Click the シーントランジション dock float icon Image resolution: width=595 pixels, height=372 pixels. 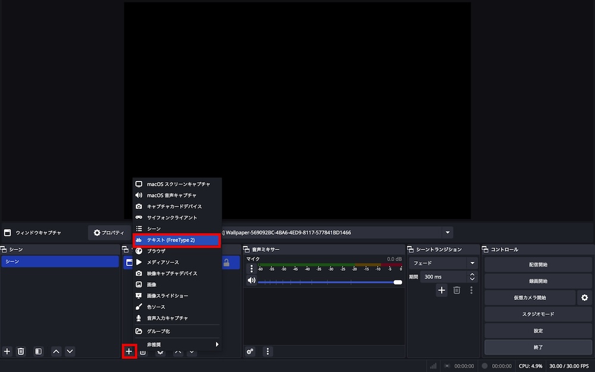[x=410, y=249]
